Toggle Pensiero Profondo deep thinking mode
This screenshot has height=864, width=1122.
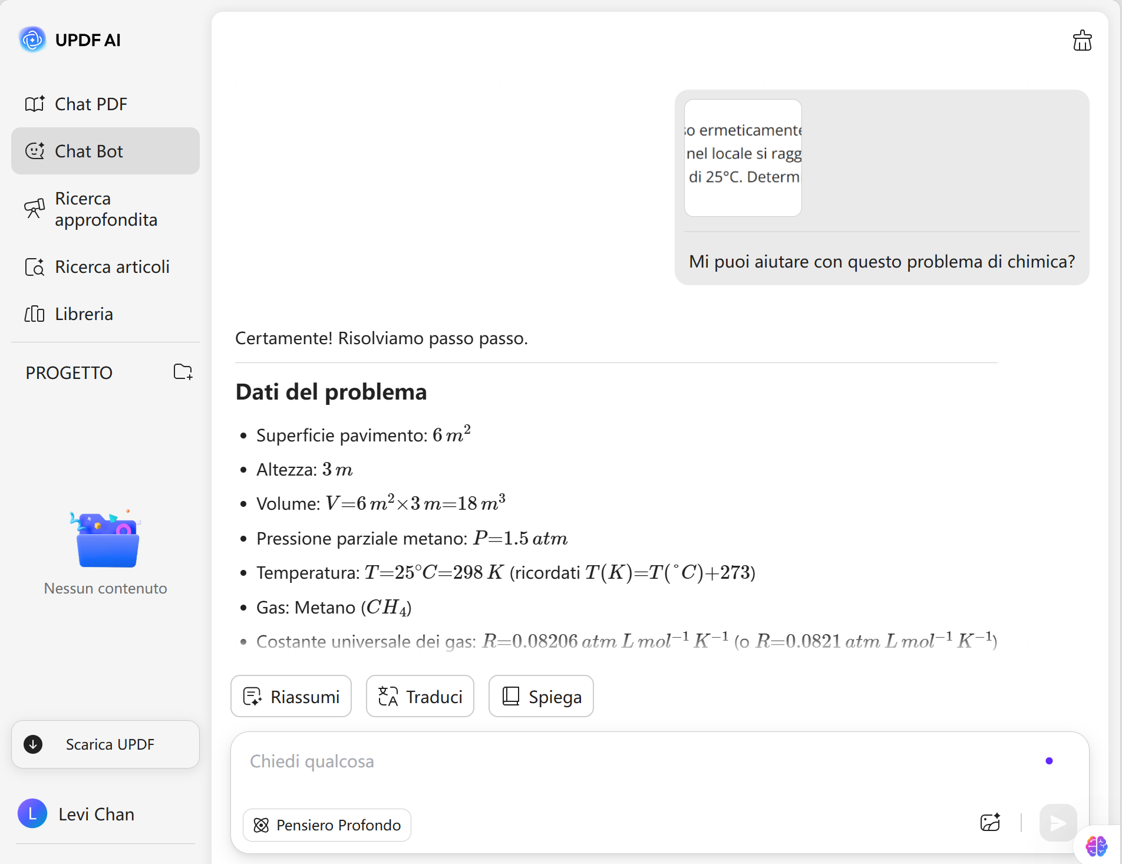(x=327, y=825)
